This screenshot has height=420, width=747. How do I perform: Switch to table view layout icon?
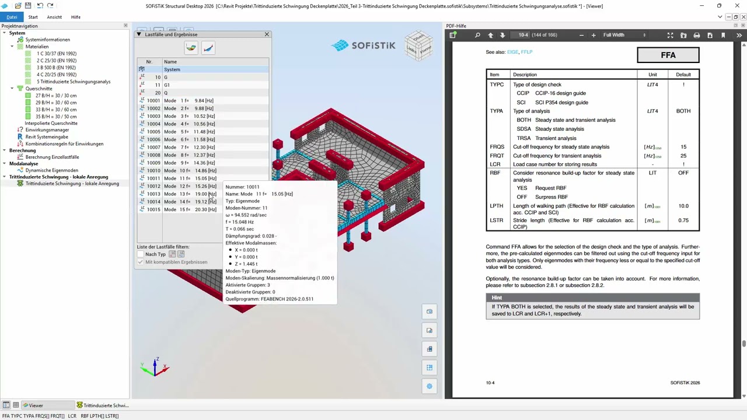[16, 405]
